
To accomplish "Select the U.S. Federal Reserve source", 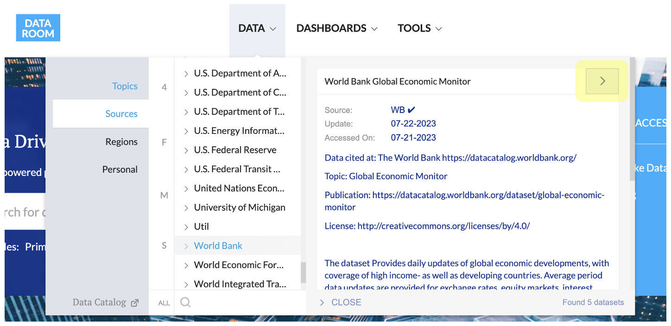I will (x=235, y=150).
